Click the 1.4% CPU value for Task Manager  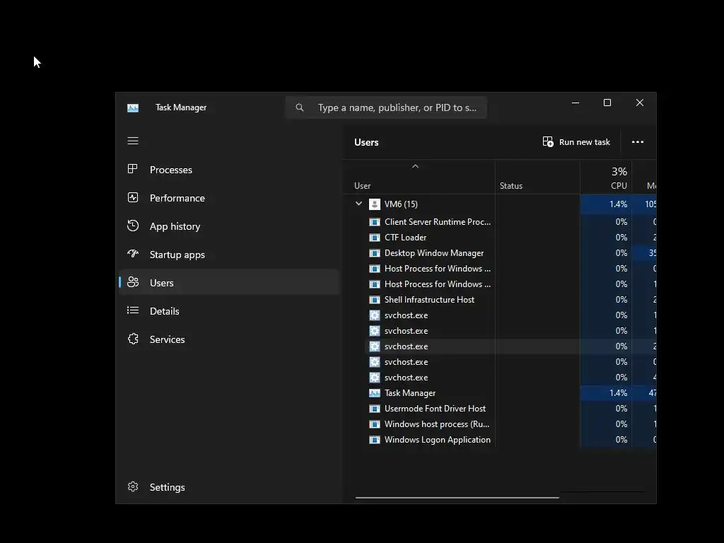618,393
